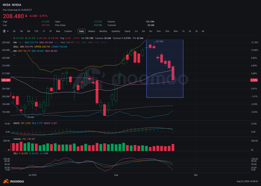This screenshot has height=186, width=261.
Task: Toggle the dimmed MA1 line
Action: pos(21,43)
